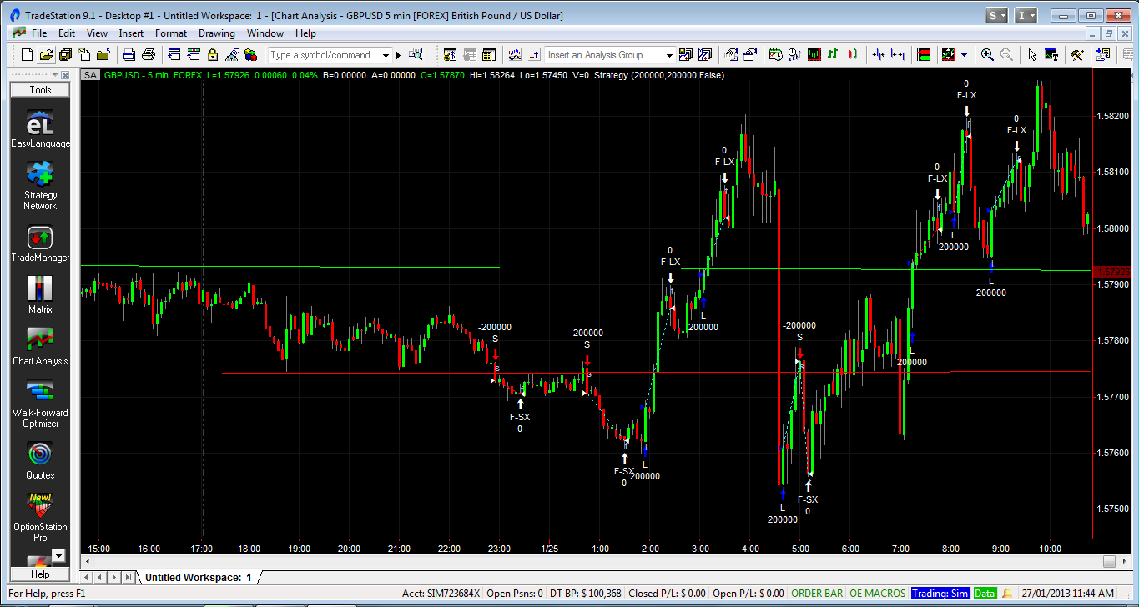Open the View menu
The image size is (1139, 607).
click(x=97, y=33)
